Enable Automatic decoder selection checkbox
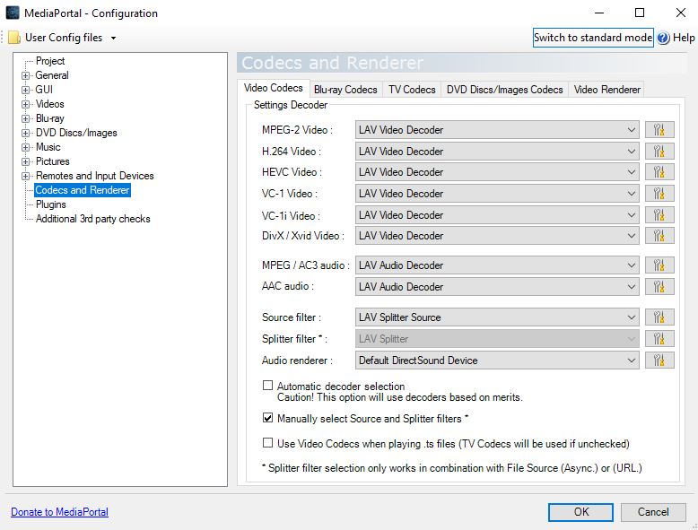The height and width of the screenshot is (530, 698). (267, 386)
